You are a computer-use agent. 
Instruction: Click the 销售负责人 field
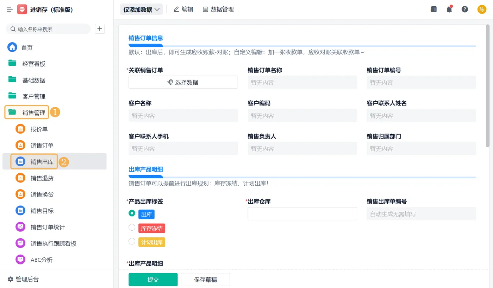[302, 148]
